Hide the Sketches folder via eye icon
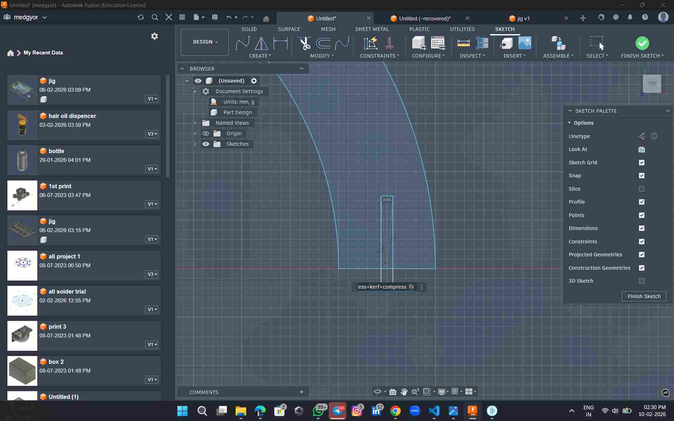Viewport: 674px width, 421px height. pyautogui.click(x=206, y=144)
